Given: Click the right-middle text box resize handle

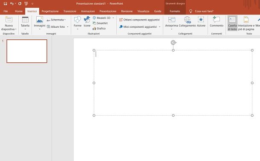Looking at the screenshot, I should point(252,83).
